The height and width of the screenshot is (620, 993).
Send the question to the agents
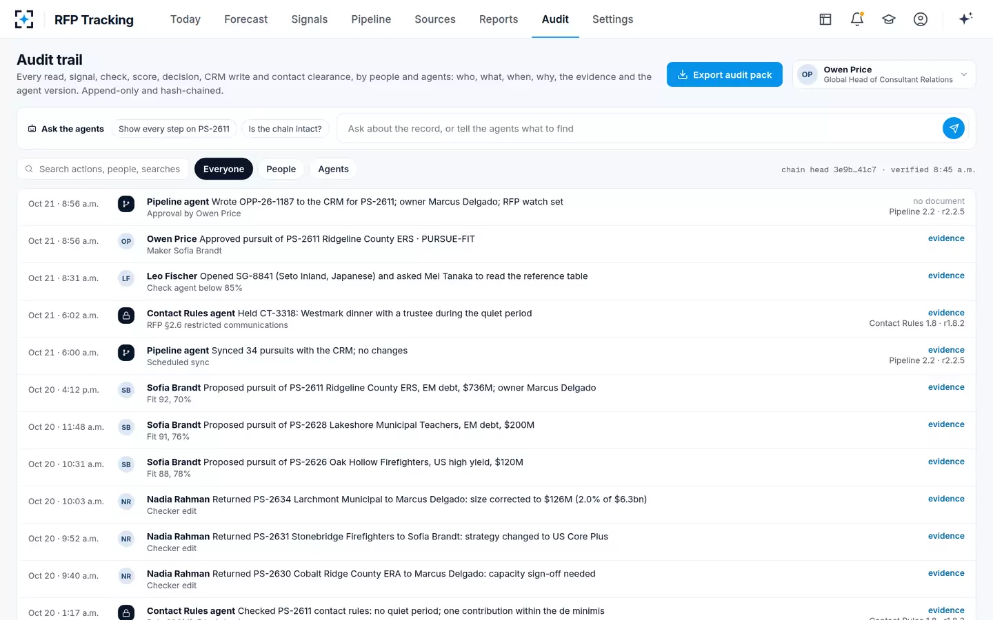coord(954,128)
